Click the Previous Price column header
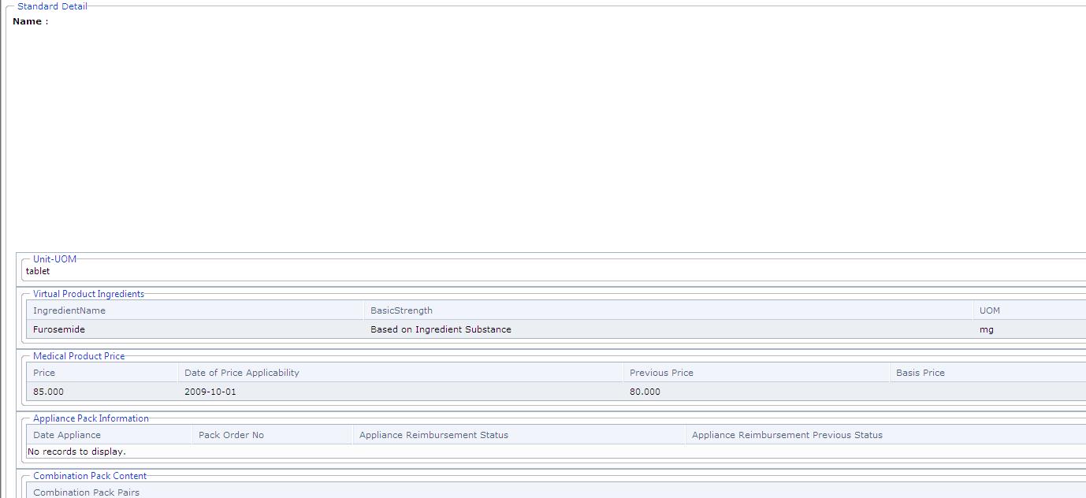This screenshot has height=498, width=1086. click(661, 373)
